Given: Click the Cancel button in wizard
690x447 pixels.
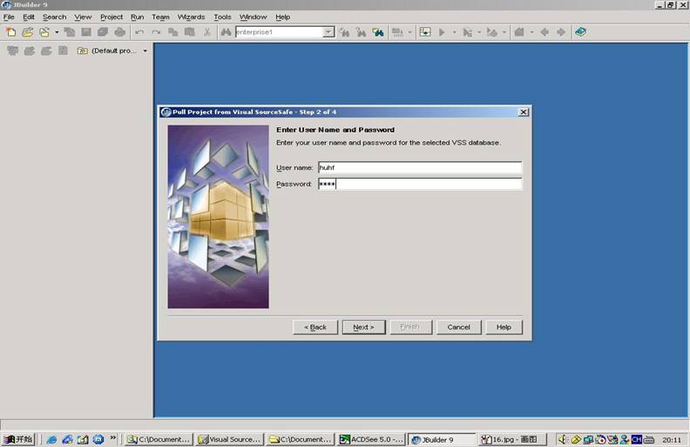Looking at the screenshot, I should point(458,327).
